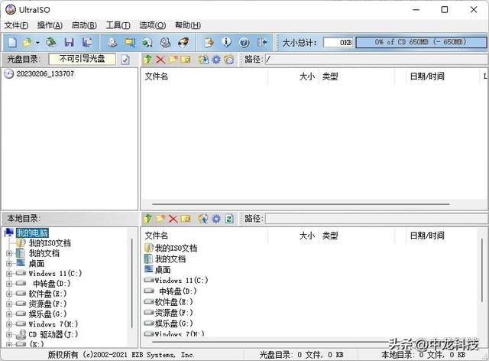
Task: Click red X delete in disc directory toolbar
Action: pos(160,60)
